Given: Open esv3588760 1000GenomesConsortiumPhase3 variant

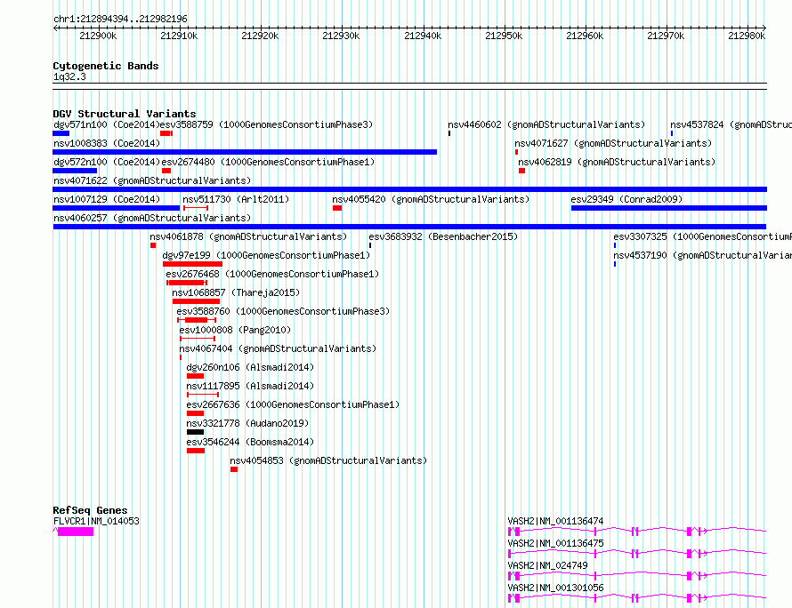Looking at the screenshot, I should 283,311.
